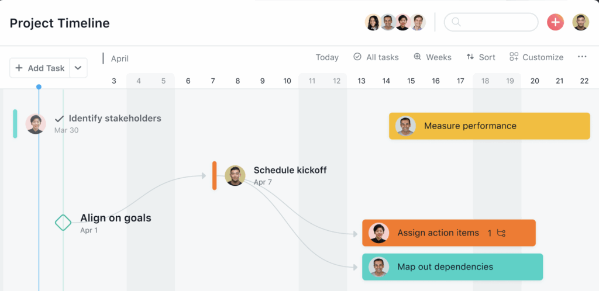Click the fourth project member avatar
Screen dimensions: 599x291
point(418,23)
